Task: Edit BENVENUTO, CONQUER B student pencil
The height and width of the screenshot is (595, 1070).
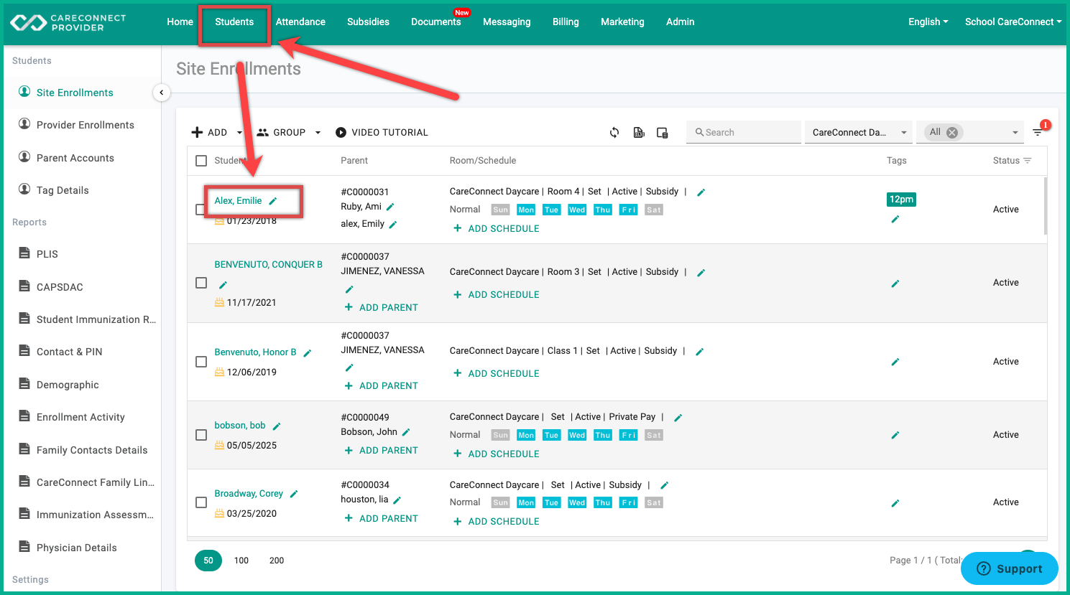Action: coord(223,285)
